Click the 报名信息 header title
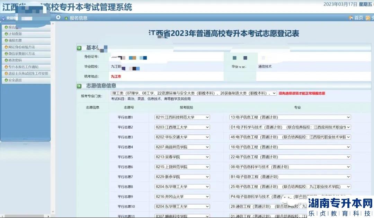 [79, 18]
